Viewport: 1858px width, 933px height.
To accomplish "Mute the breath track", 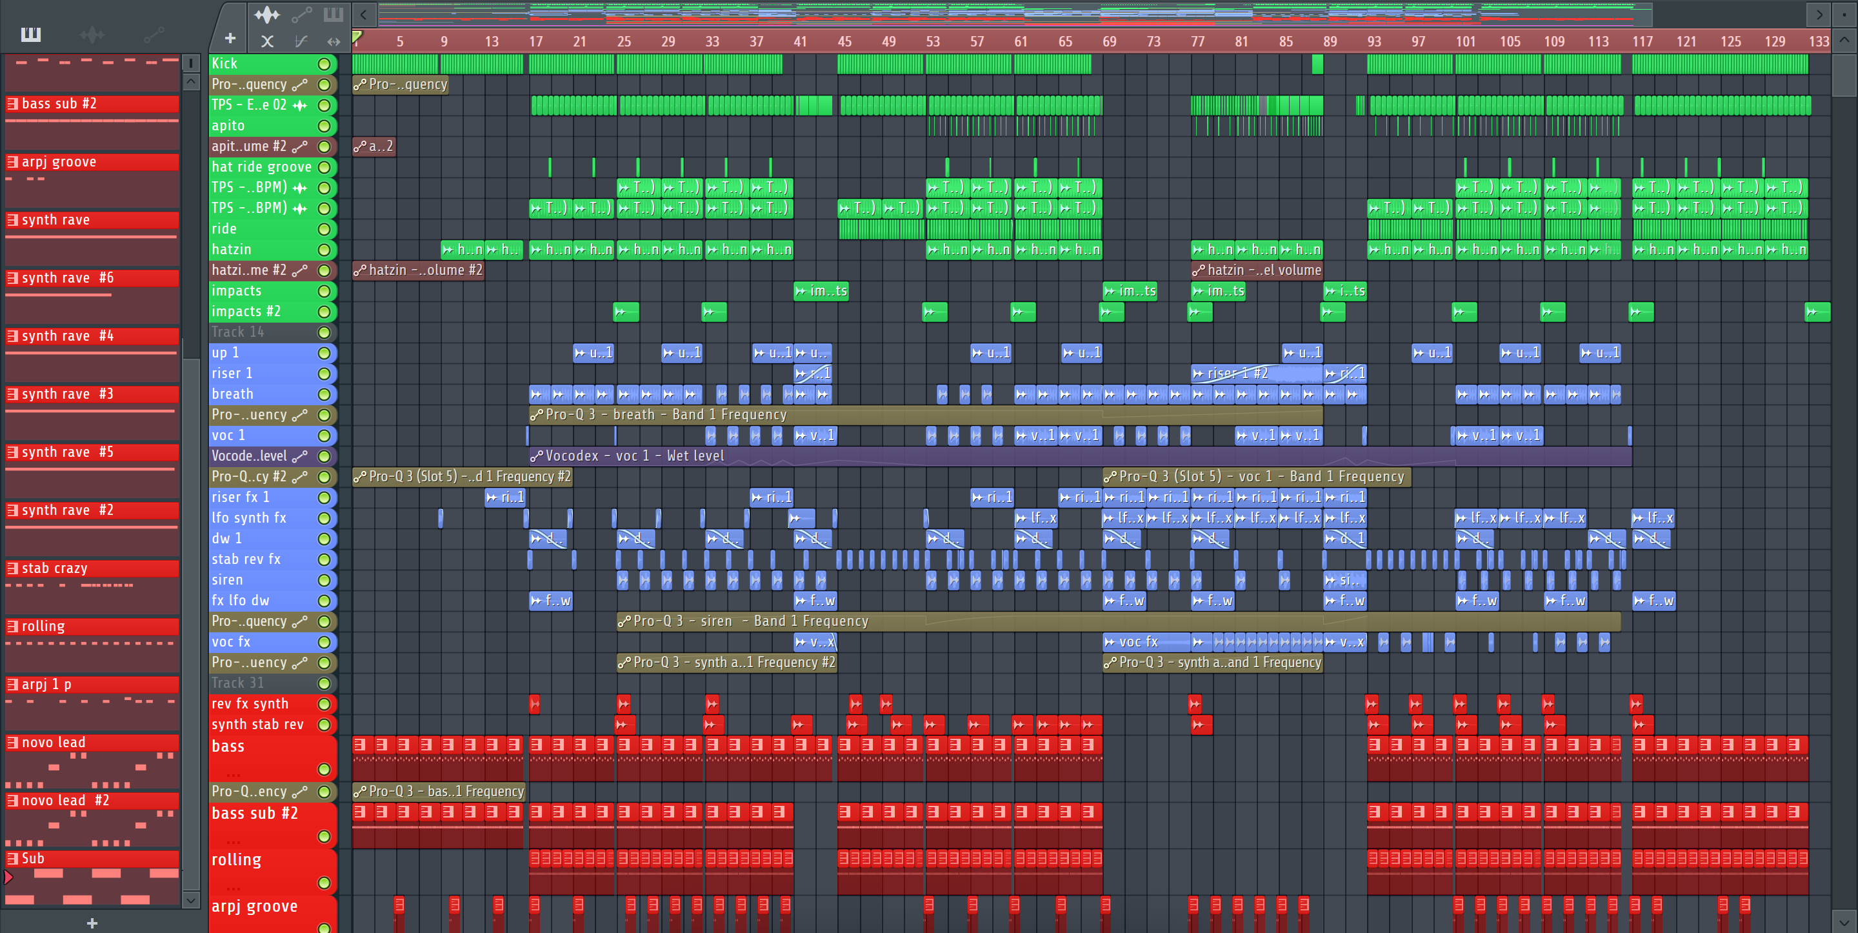I will (x=325, y=395).
